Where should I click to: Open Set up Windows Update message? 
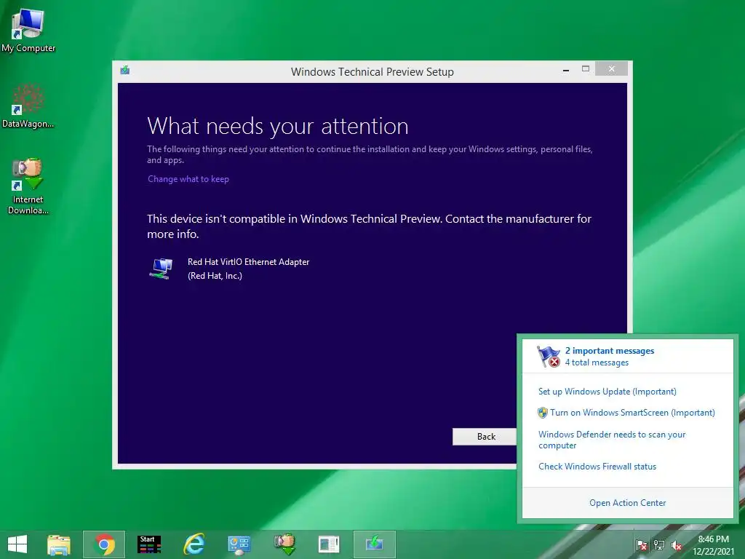pos(607,392)
